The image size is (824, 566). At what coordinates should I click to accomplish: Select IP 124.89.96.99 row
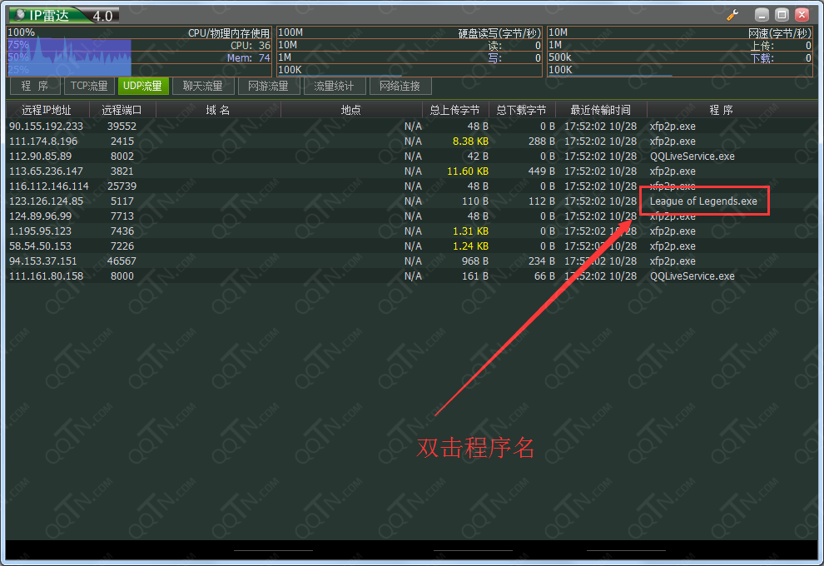click(412, 216)
